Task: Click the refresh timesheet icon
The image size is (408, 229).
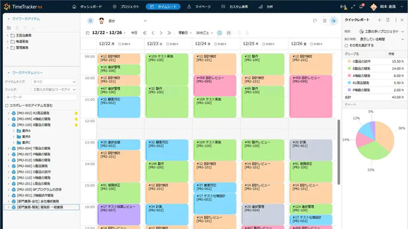Action: (315, 21)
